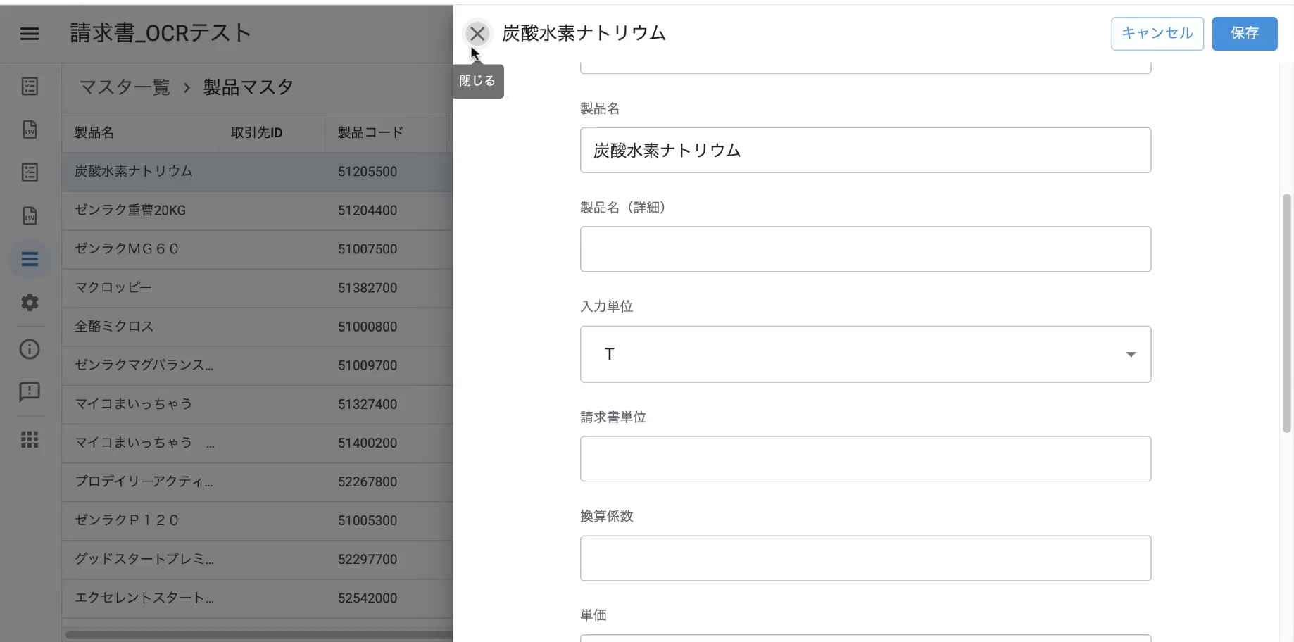Go to マスタ一覧 breadcrumb
The image size is (1294, 642).
pos(125,87)
